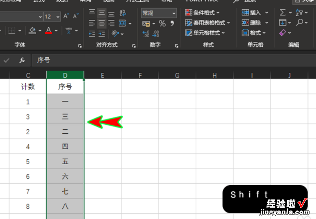Open font color dropdown arrow

56,30
